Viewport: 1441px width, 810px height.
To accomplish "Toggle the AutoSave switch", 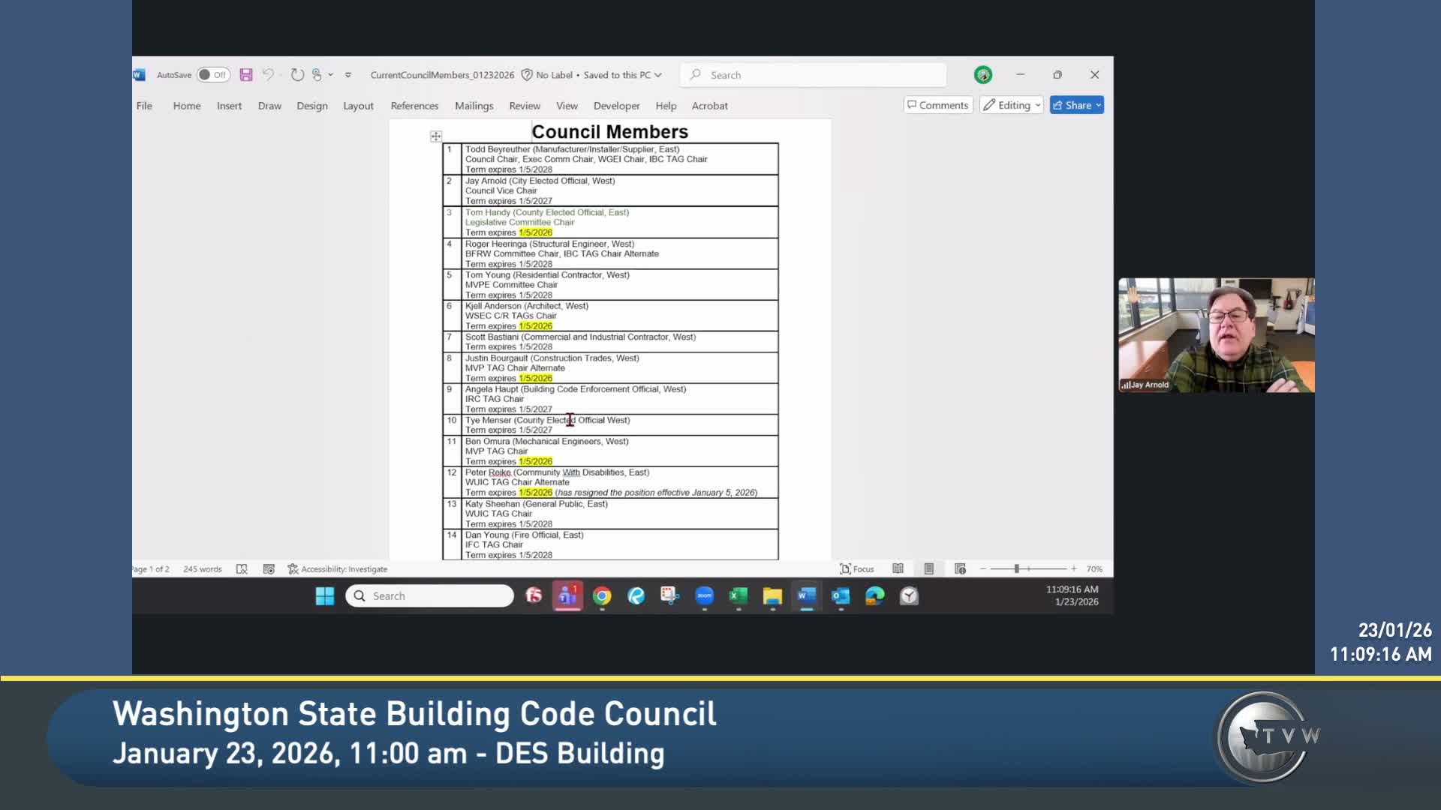I will pyautogui.click(x=213, y=75).
